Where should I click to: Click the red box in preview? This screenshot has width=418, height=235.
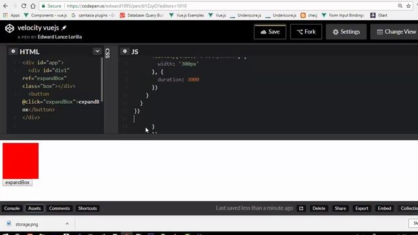[x=20, y=161]
